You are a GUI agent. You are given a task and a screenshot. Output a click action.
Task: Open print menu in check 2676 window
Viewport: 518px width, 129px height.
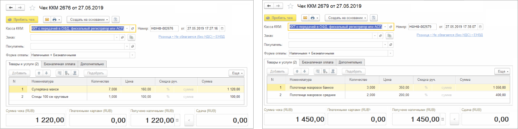(56, 20)
